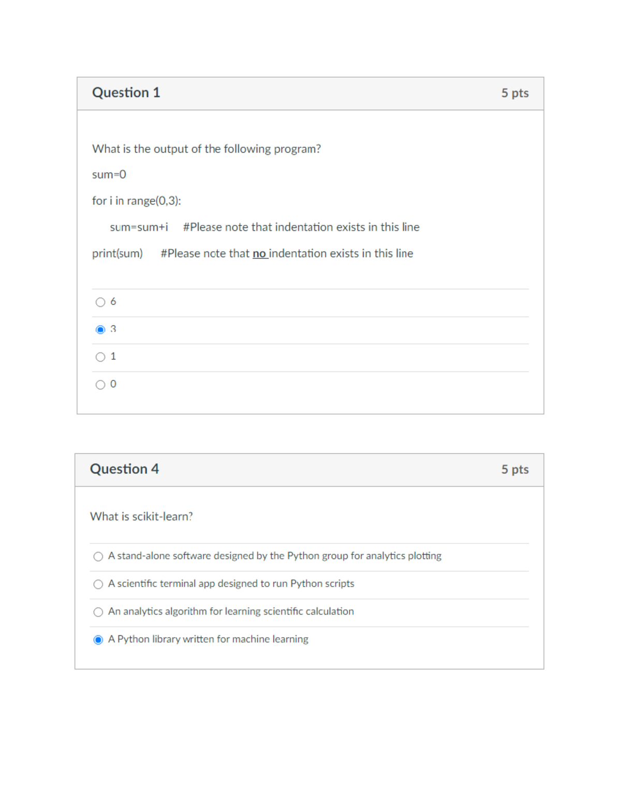This screenshot has height=804, width=621.
Task: Click the selected radio button for answer 3
Action: point(100,330)
